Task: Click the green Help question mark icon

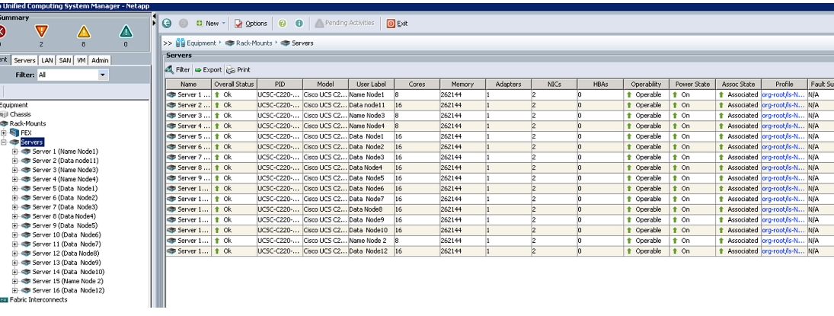Action: (283, 24)
